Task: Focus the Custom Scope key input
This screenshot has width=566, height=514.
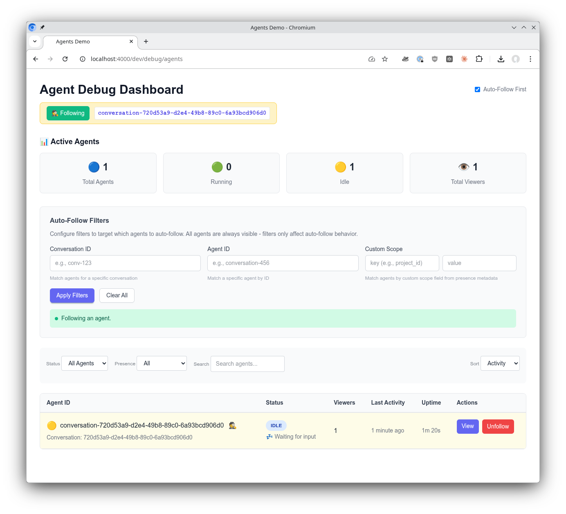Action: point(402,263)
